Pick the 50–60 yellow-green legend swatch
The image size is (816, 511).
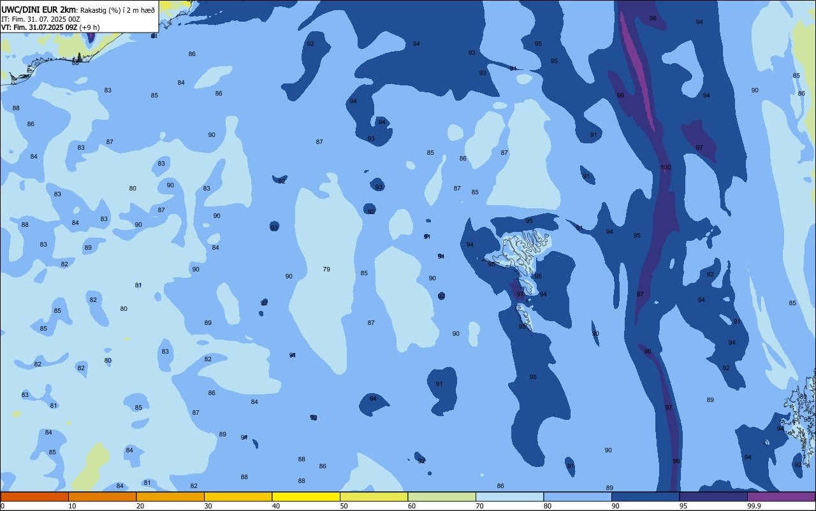pos(374,496)
